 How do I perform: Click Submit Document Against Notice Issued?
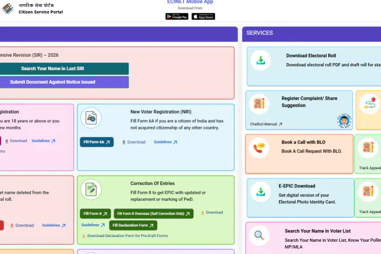[53, 82]
